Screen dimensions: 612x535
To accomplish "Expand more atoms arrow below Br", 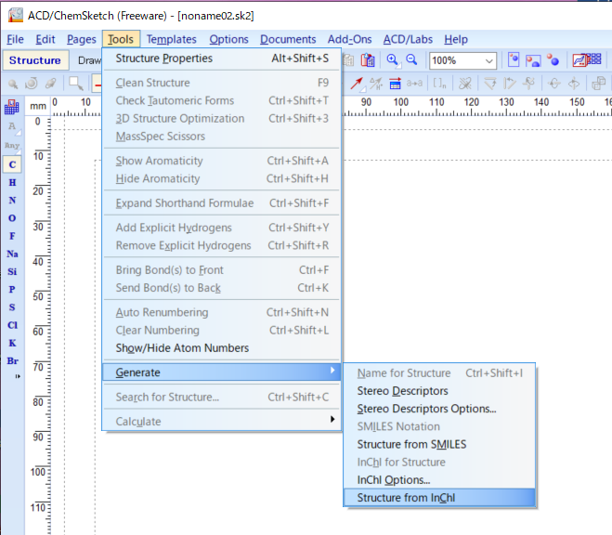I will 18,376.
